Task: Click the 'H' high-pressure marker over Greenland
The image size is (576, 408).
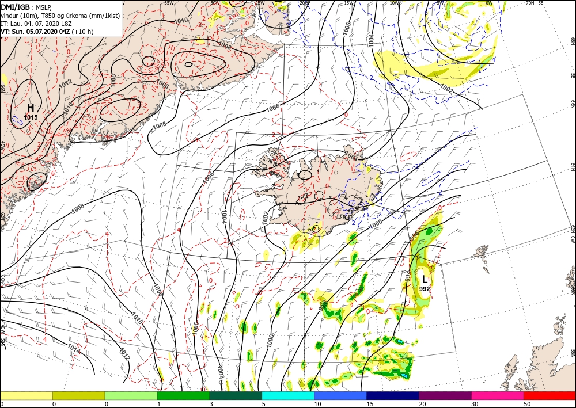Action: click(31, 108)
